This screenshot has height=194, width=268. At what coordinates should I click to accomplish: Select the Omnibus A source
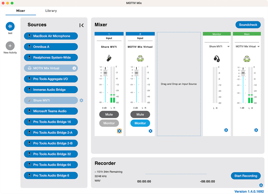pyautogui.click(x=51, y=47)
